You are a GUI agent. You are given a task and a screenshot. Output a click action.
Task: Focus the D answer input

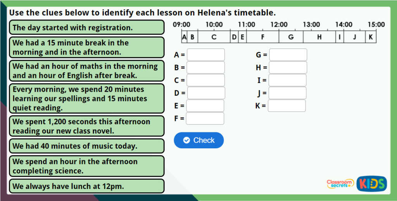(205, 93)
